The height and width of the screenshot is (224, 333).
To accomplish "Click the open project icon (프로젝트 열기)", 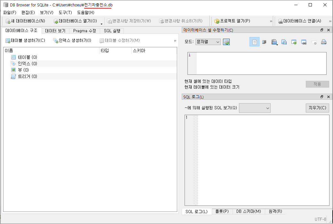I will (217, 21).
